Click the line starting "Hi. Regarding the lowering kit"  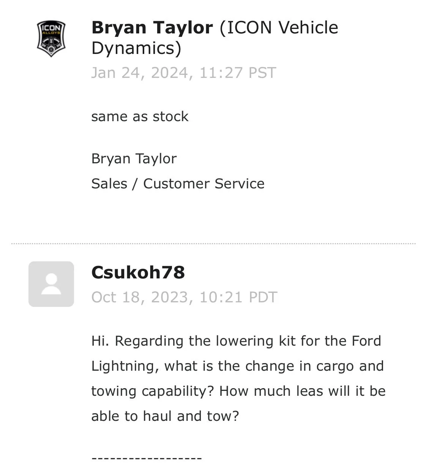click(236, 341)
